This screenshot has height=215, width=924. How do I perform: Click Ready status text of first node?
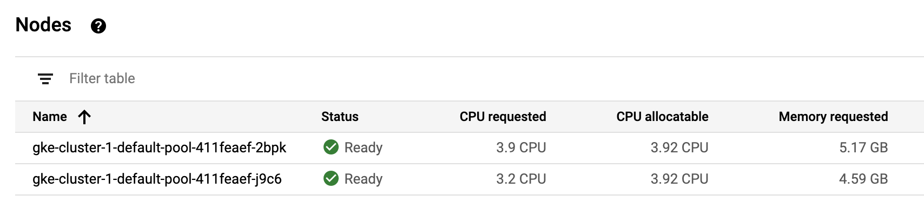click(x=364, y=147)
